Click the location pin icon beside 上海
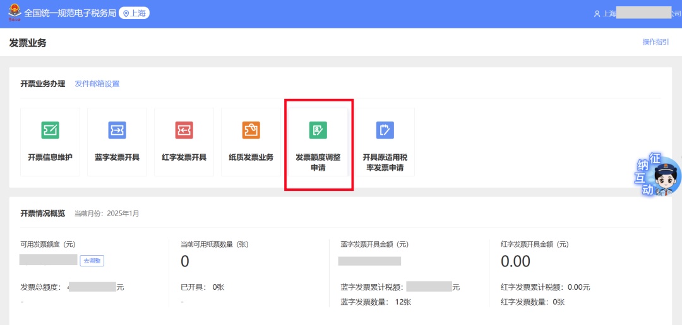 click(x=126, y=14)
